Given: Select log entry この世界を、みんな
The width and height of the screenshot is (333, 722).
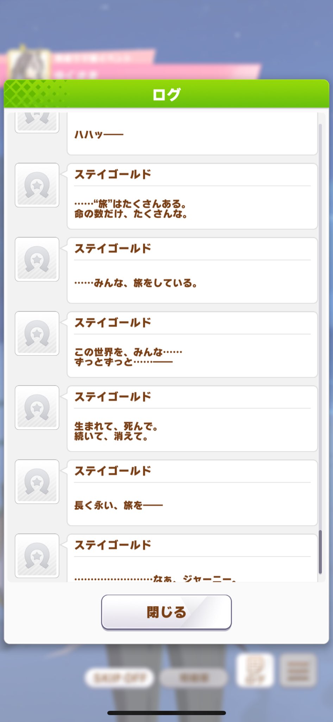Looking at the screenshot, I should (x=192, y=344).
